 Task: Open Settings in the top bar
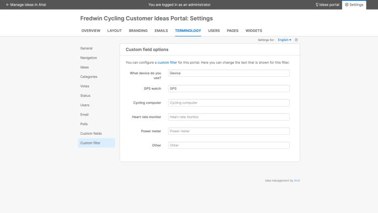[x=354, y=5]
